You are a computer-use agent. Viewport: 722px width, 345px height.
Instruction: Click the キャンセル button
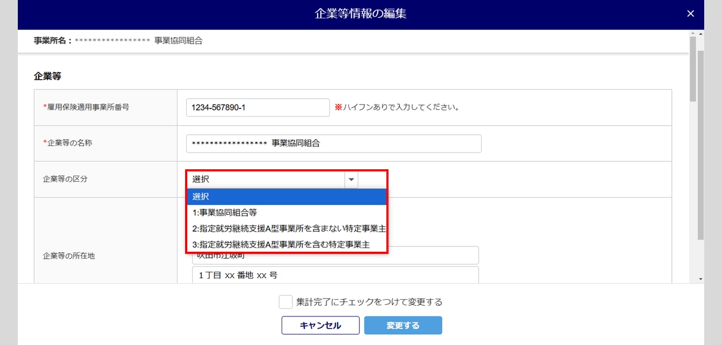321,326
